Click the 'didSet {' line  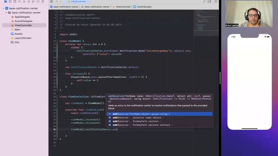77,47
